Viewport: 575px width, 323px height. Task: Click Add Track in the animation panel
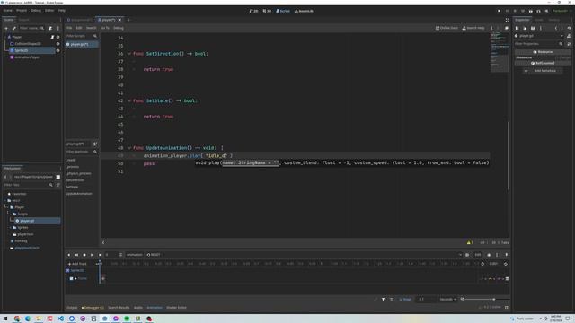tap(77, 264)
